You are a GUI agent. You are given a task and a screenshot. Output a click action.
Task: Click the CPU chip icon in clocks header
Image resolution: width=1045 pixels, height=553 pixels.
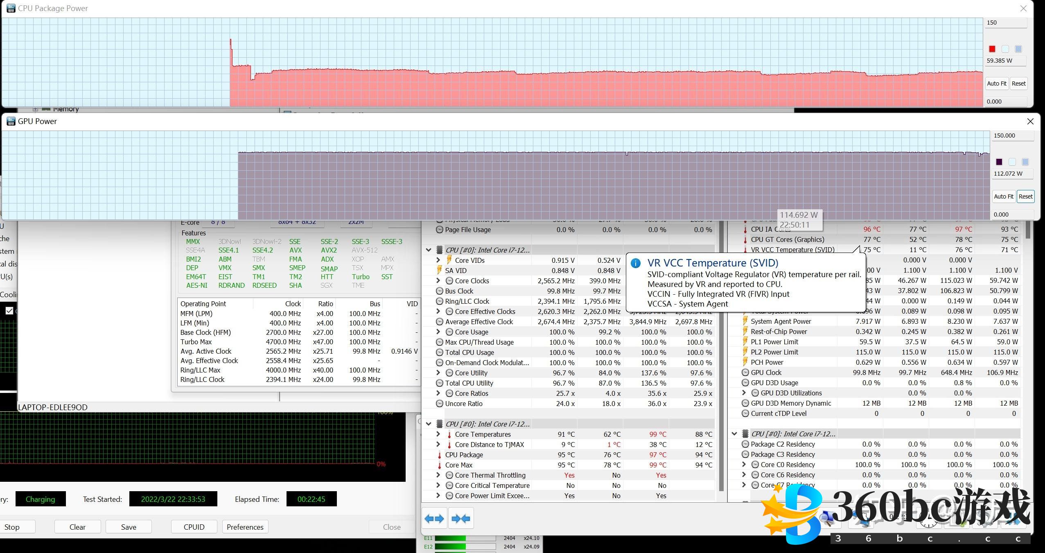(439, 250)
